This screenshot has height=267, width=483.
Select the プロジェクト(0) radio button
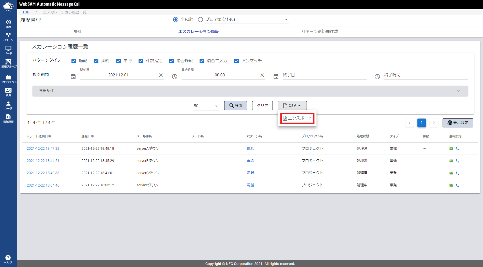200,20
